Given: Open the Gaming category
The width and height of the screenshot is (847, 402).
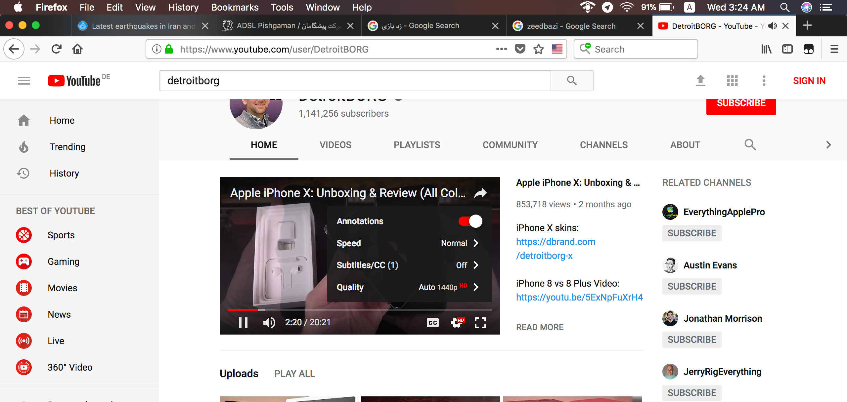Looking at the screenshot, I should tap(79, 261).
